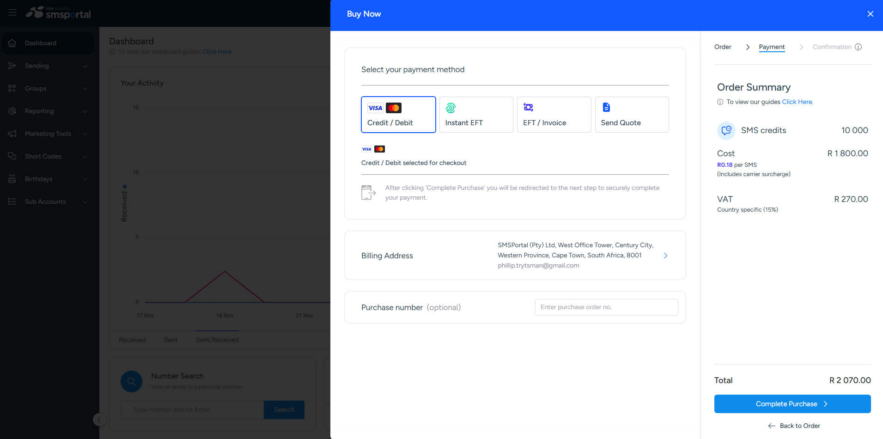Select Send Quote payment method
The width and height of the screenshot is (883, 439).
[x=632, y=115]
